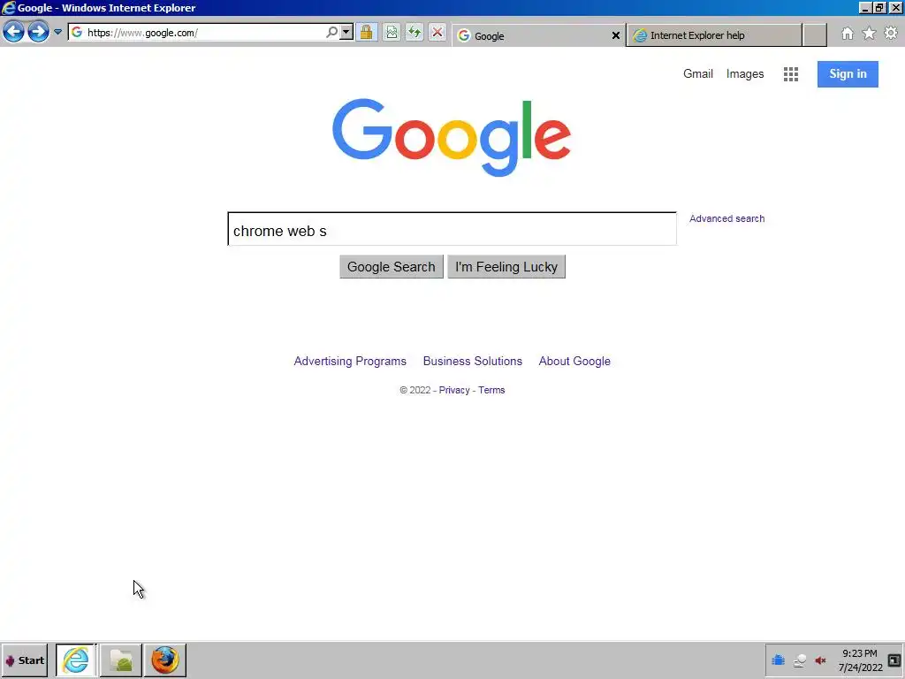Open Tools menu with the gear icon
The height and width of the screenshot is (679, 905).
tap(891, 34)
